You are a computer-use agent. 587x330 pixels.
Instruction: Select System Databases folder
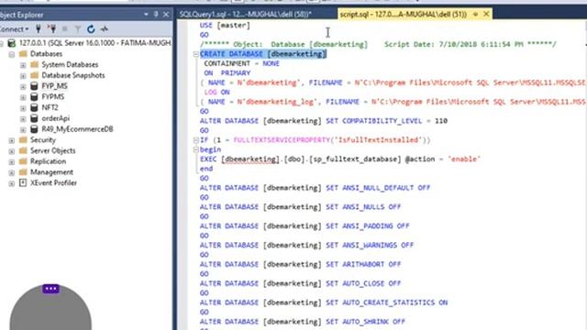point(70,65)
